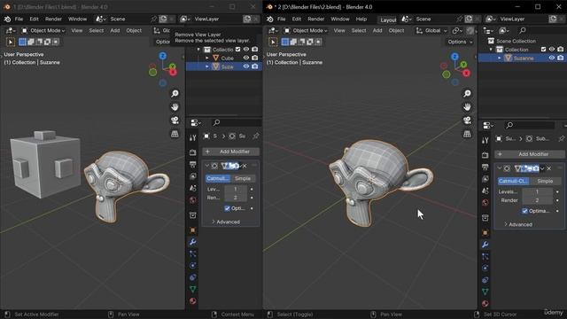Uncheck Optimal Display in left modifier panel

pos(227,208)
